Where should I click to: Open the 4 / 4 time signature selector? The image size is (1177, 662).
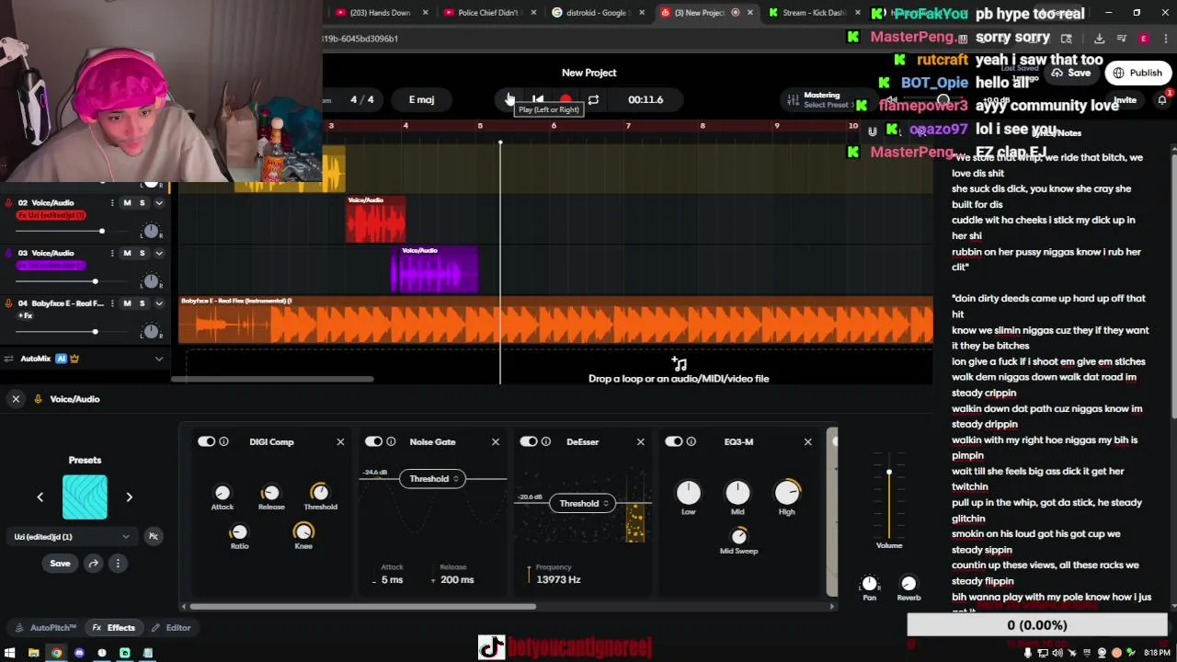362,99
